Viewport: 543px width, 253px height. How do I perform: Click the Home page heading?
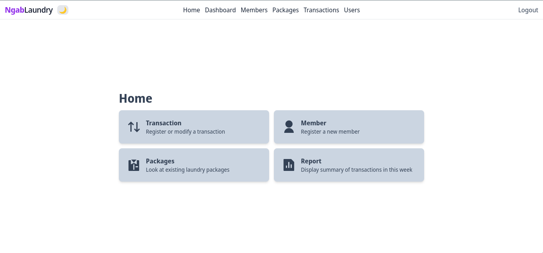(136, 98)
